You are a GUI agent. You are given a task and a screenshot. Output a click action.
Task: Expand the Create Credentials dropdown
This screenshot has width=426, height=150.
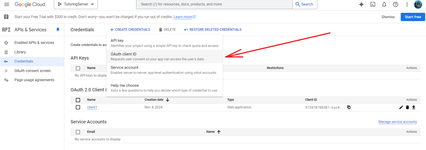point(130,29)
